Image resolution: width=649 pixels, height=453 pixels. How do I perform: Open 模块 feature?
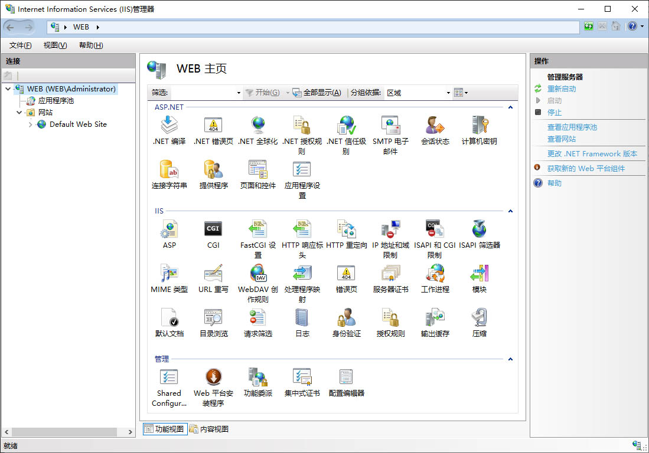tap(480, 278)
